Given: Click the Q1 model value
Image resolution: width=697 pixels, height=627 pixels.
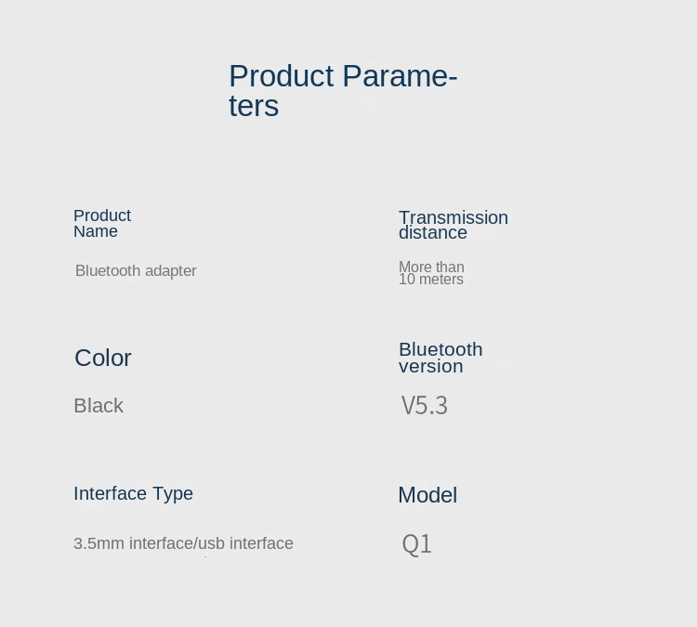Looking at the screenshot, I should click(x=417, y=543).
